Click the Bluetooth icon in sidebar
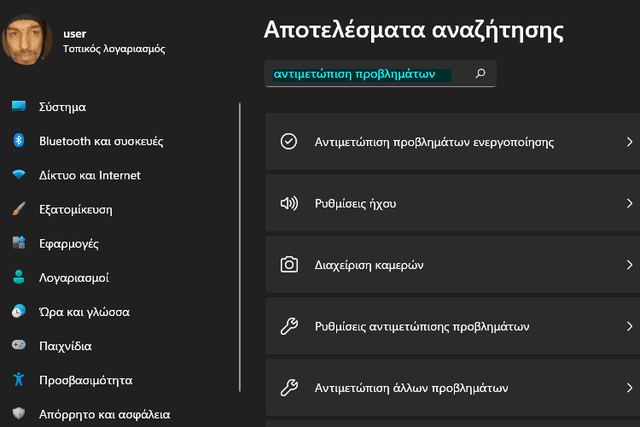Viewport: 640px width, 427px height. [18, 141]
